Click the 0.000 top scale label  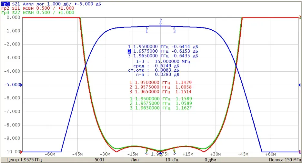[x=13, y=17]
